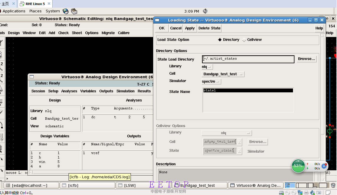Select the dc analysis row
337x195 pixels.
click(x=117, y=117)
